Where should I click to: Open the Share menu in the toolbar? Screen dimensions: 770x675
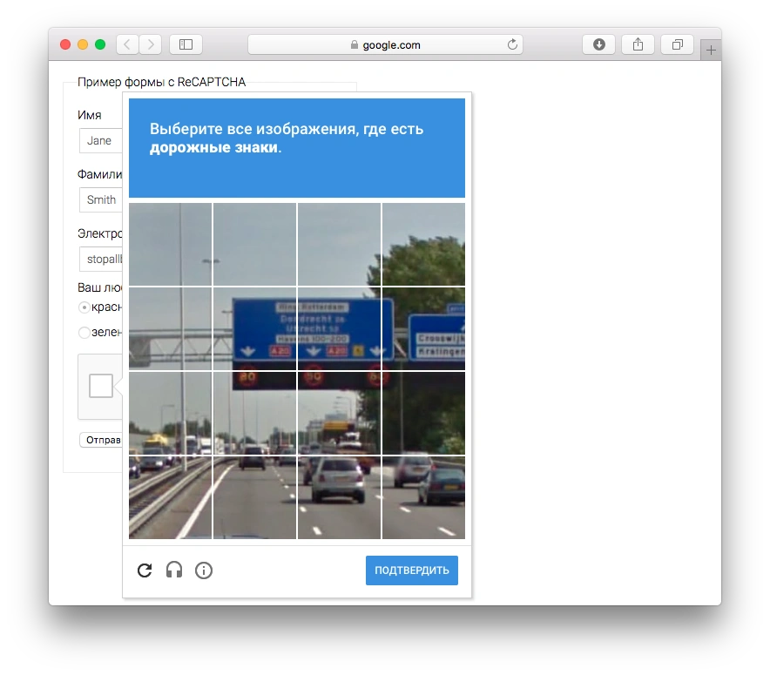click(638, 44)
